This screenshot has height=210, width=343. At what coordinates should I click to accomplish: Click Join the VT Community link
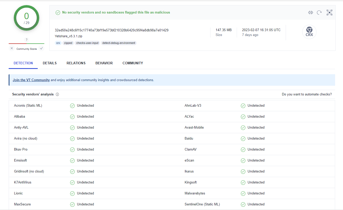click(x=31, y=80)
